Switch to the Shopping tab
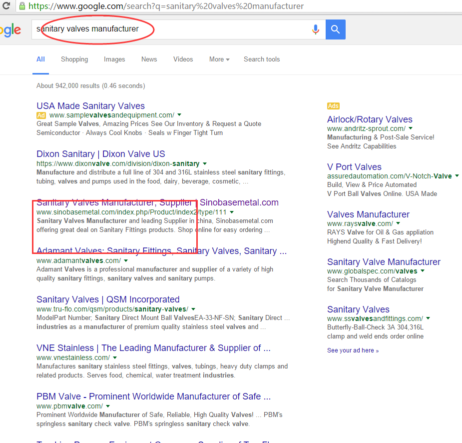Image resolution: width=462 pixels, height=443 pixels. 74,59
